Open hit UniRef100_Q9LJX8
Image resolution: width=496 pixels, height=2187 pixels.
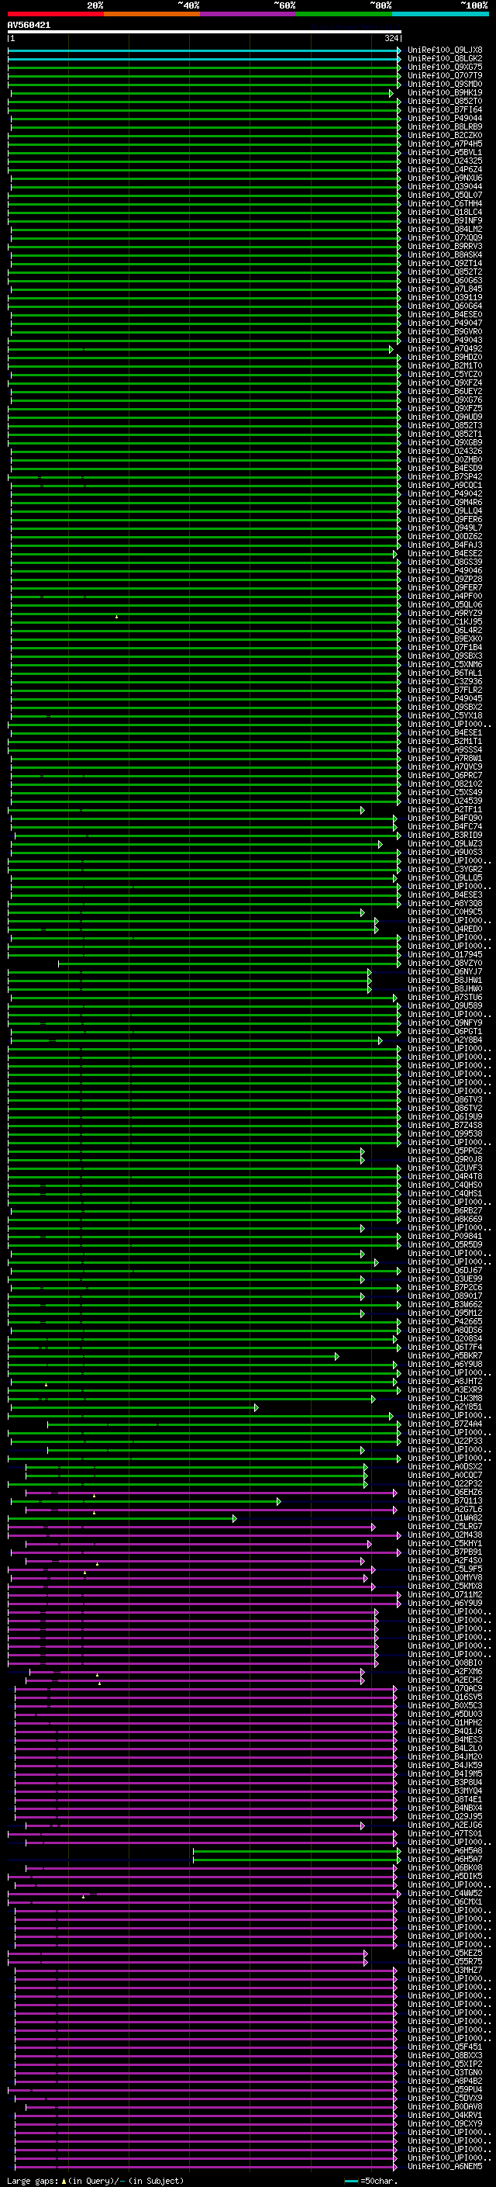point(445,50)
